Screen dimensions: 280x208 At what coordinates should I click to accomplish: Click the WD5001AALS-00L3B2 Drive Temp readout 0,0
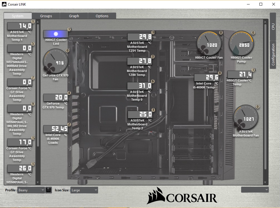(x=20, y=108)
